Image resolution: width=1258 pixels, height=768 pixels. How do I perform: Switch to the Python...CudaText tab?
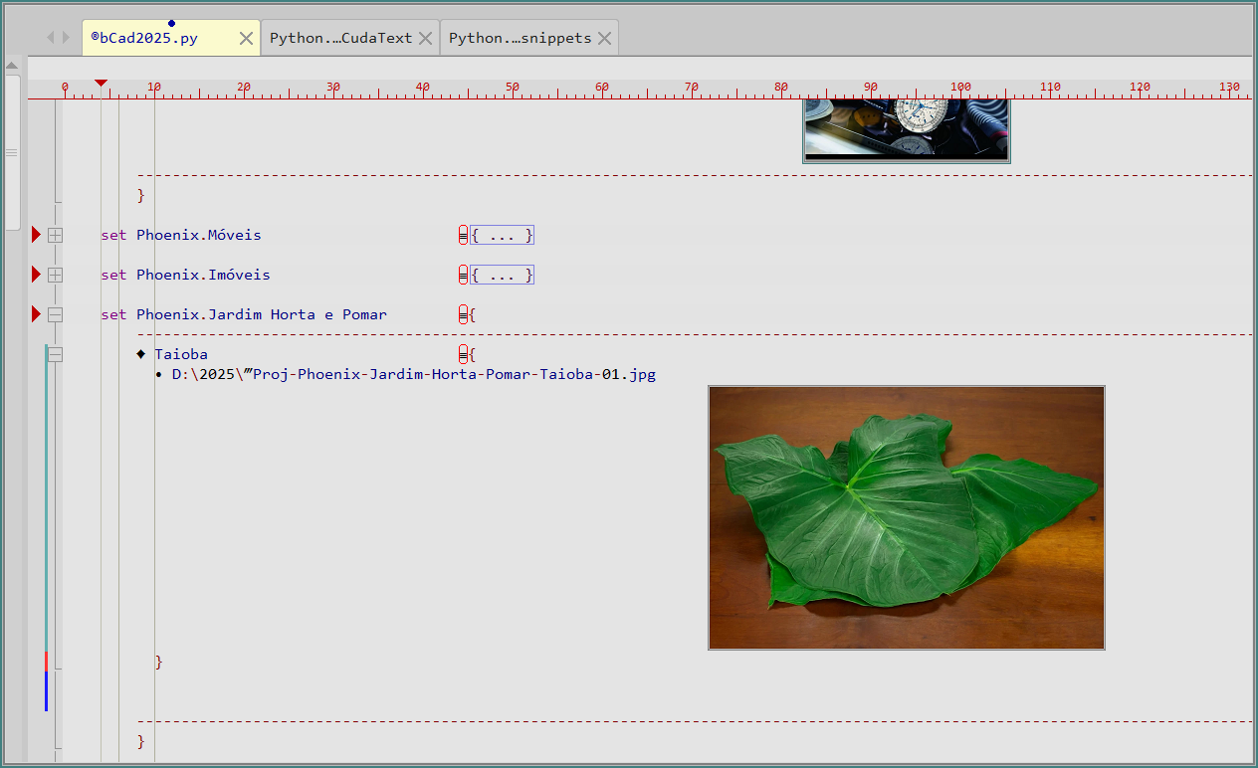(340, 38)
